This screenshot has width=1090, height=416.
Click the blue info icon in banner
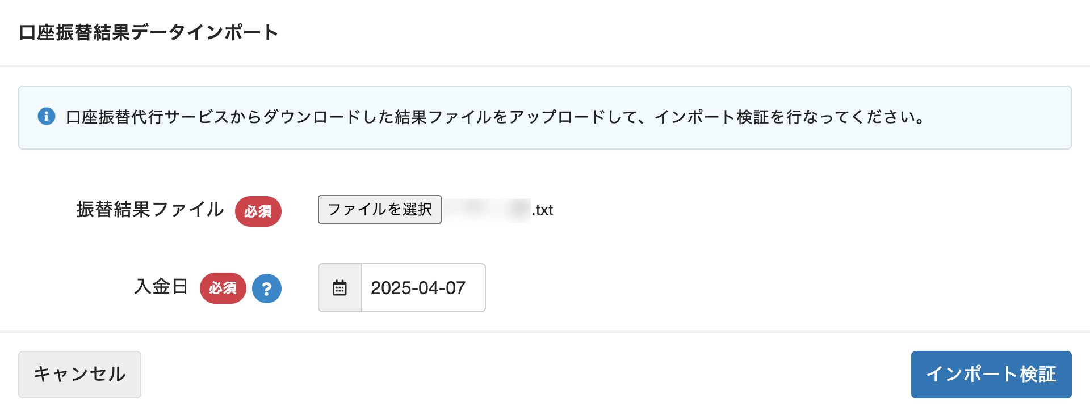click(x=47, y=117)
